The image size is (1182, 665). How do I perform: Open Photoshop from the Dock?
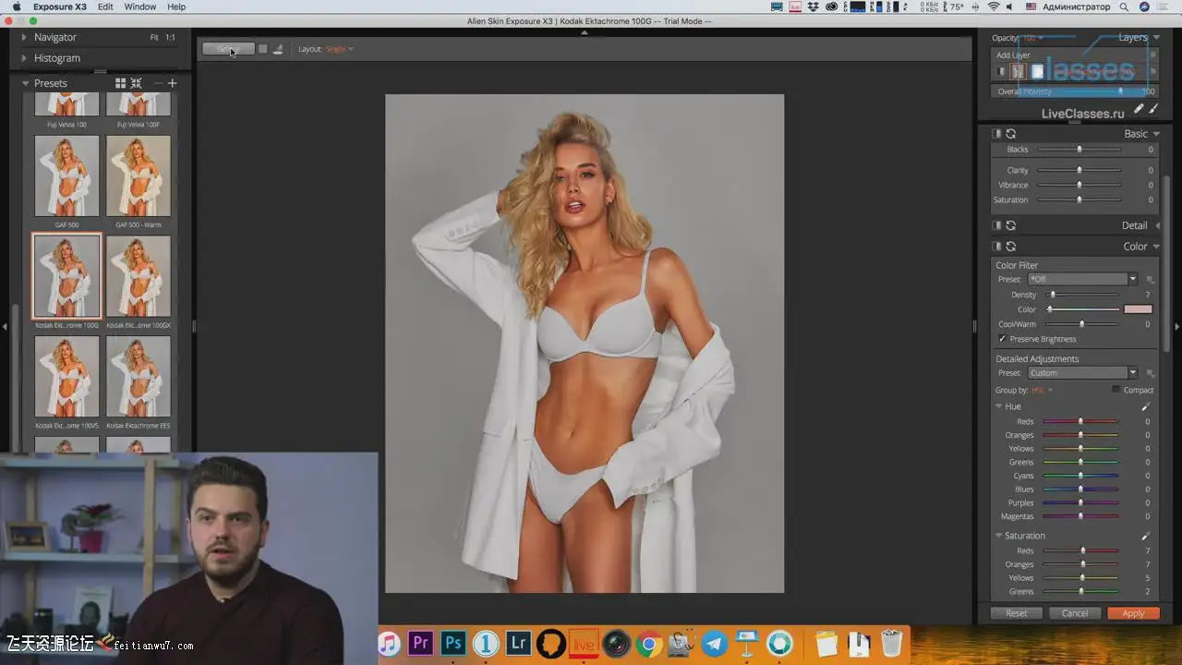pos(452,643)
